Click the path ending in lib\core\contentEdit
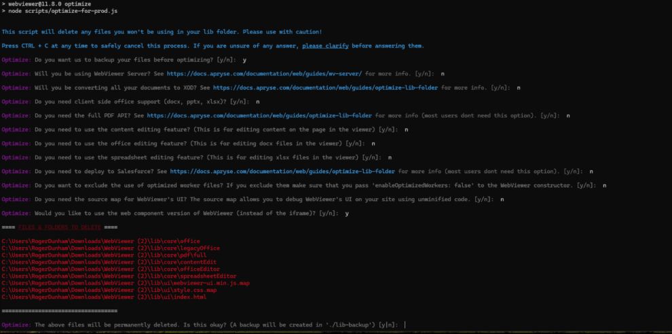This screenshot has width=672, height=334. pyautogui.click(x=109, y=262)
